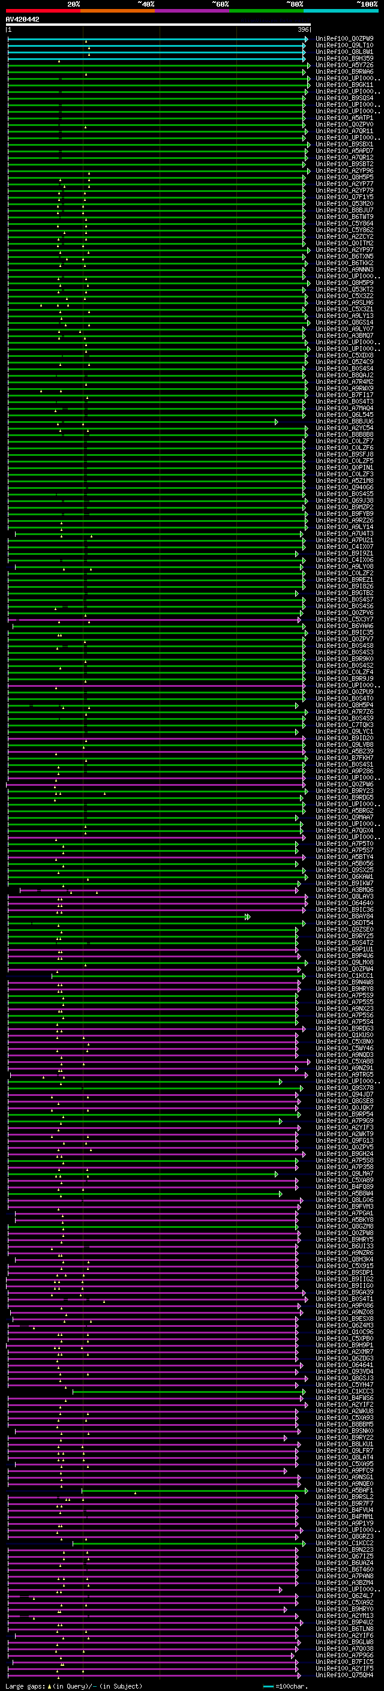The height and width of the screenshot is (1691, 384).
Task: Select label UniRef100_B4FWS6
Action: 344,1398
